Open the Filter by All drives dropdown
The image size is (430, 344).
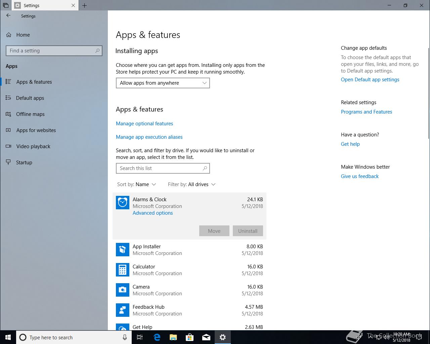(x=191, y=184)
